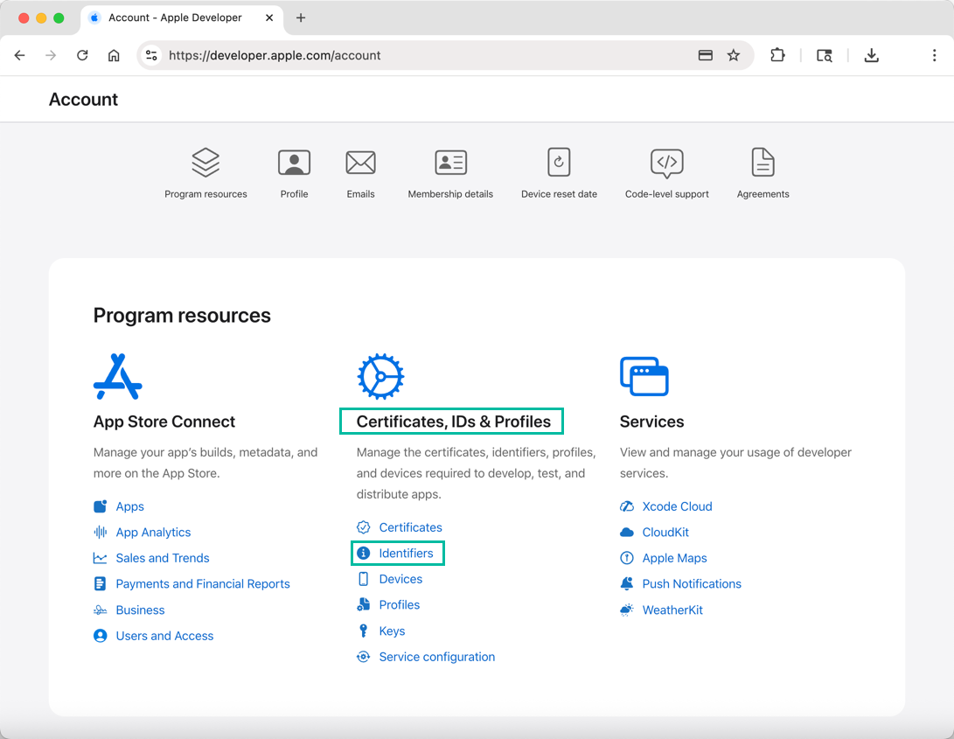Open Payments and Financial Reports link
This screenshot has width=954, height=739.
[203, 584]
